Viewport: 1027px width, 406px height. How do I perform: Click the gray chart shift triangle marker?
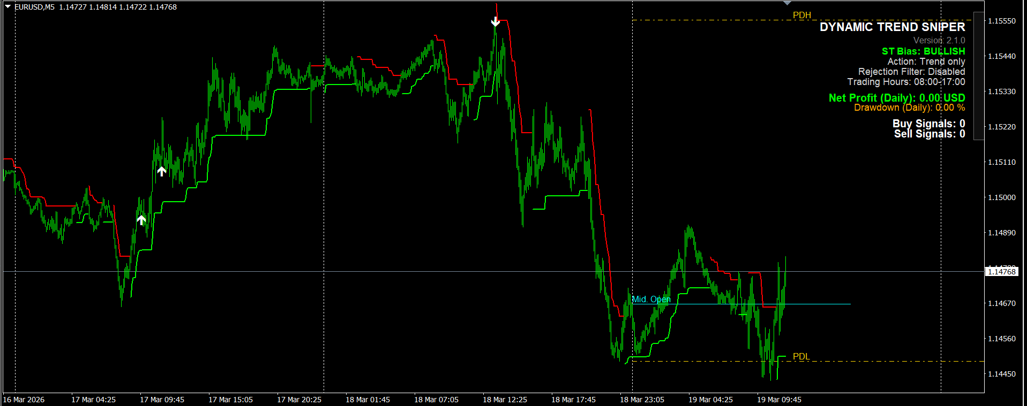(787, 3)
